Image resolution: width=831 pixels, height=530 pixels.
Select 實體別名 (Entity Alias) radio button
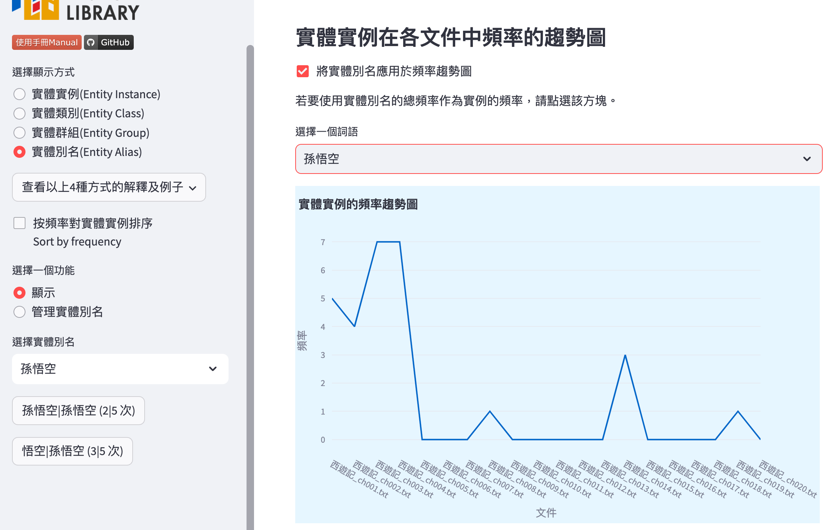(x=19, y=152)
